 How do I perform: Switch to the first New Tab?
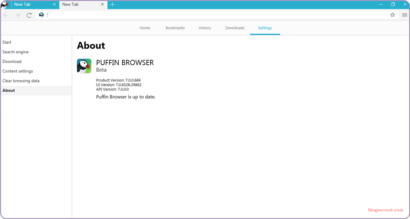point(35,4)
